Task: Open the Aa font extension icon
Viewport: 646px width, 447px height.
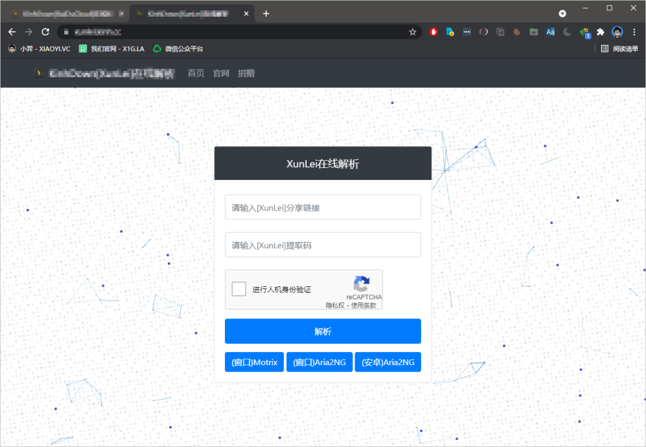Action: [x=550, y=32]
